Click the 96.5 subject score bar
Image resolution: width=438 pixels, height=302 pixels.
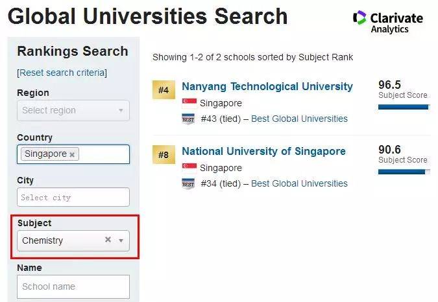click(403, 107)
